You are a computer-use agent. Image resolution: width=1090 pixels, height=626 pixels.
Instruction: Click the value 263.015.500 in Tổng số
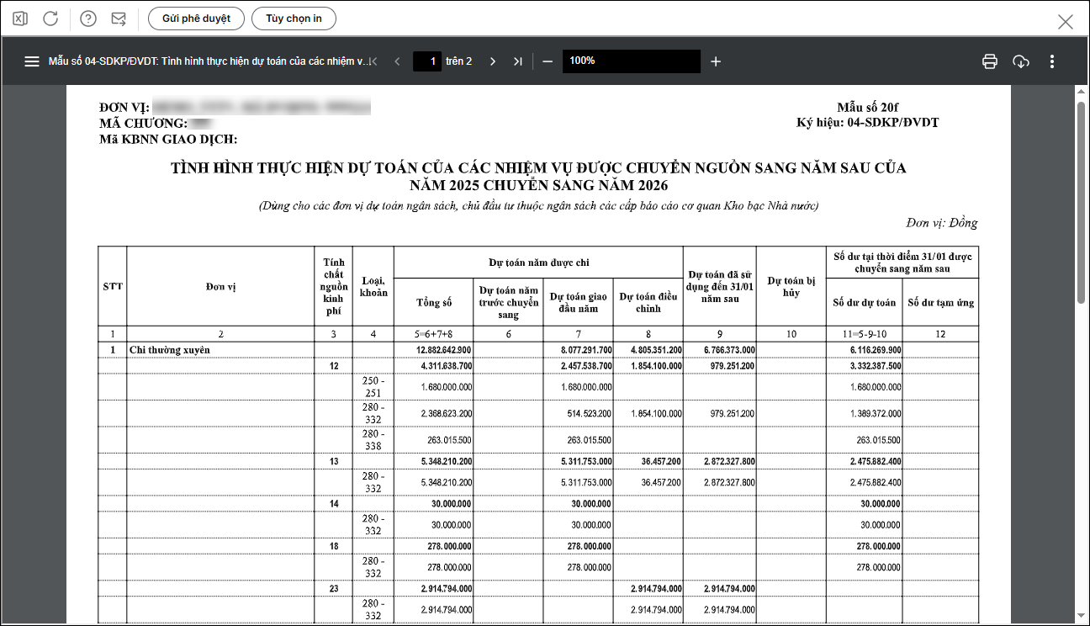(x=450, y=440)
